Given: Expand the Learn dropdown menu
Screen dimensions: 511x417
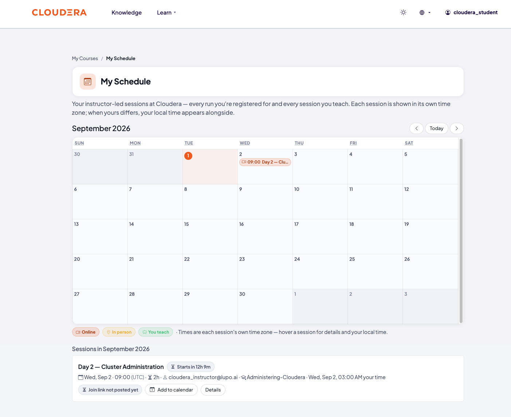Looking at the screenshot, I should [166, 12].
